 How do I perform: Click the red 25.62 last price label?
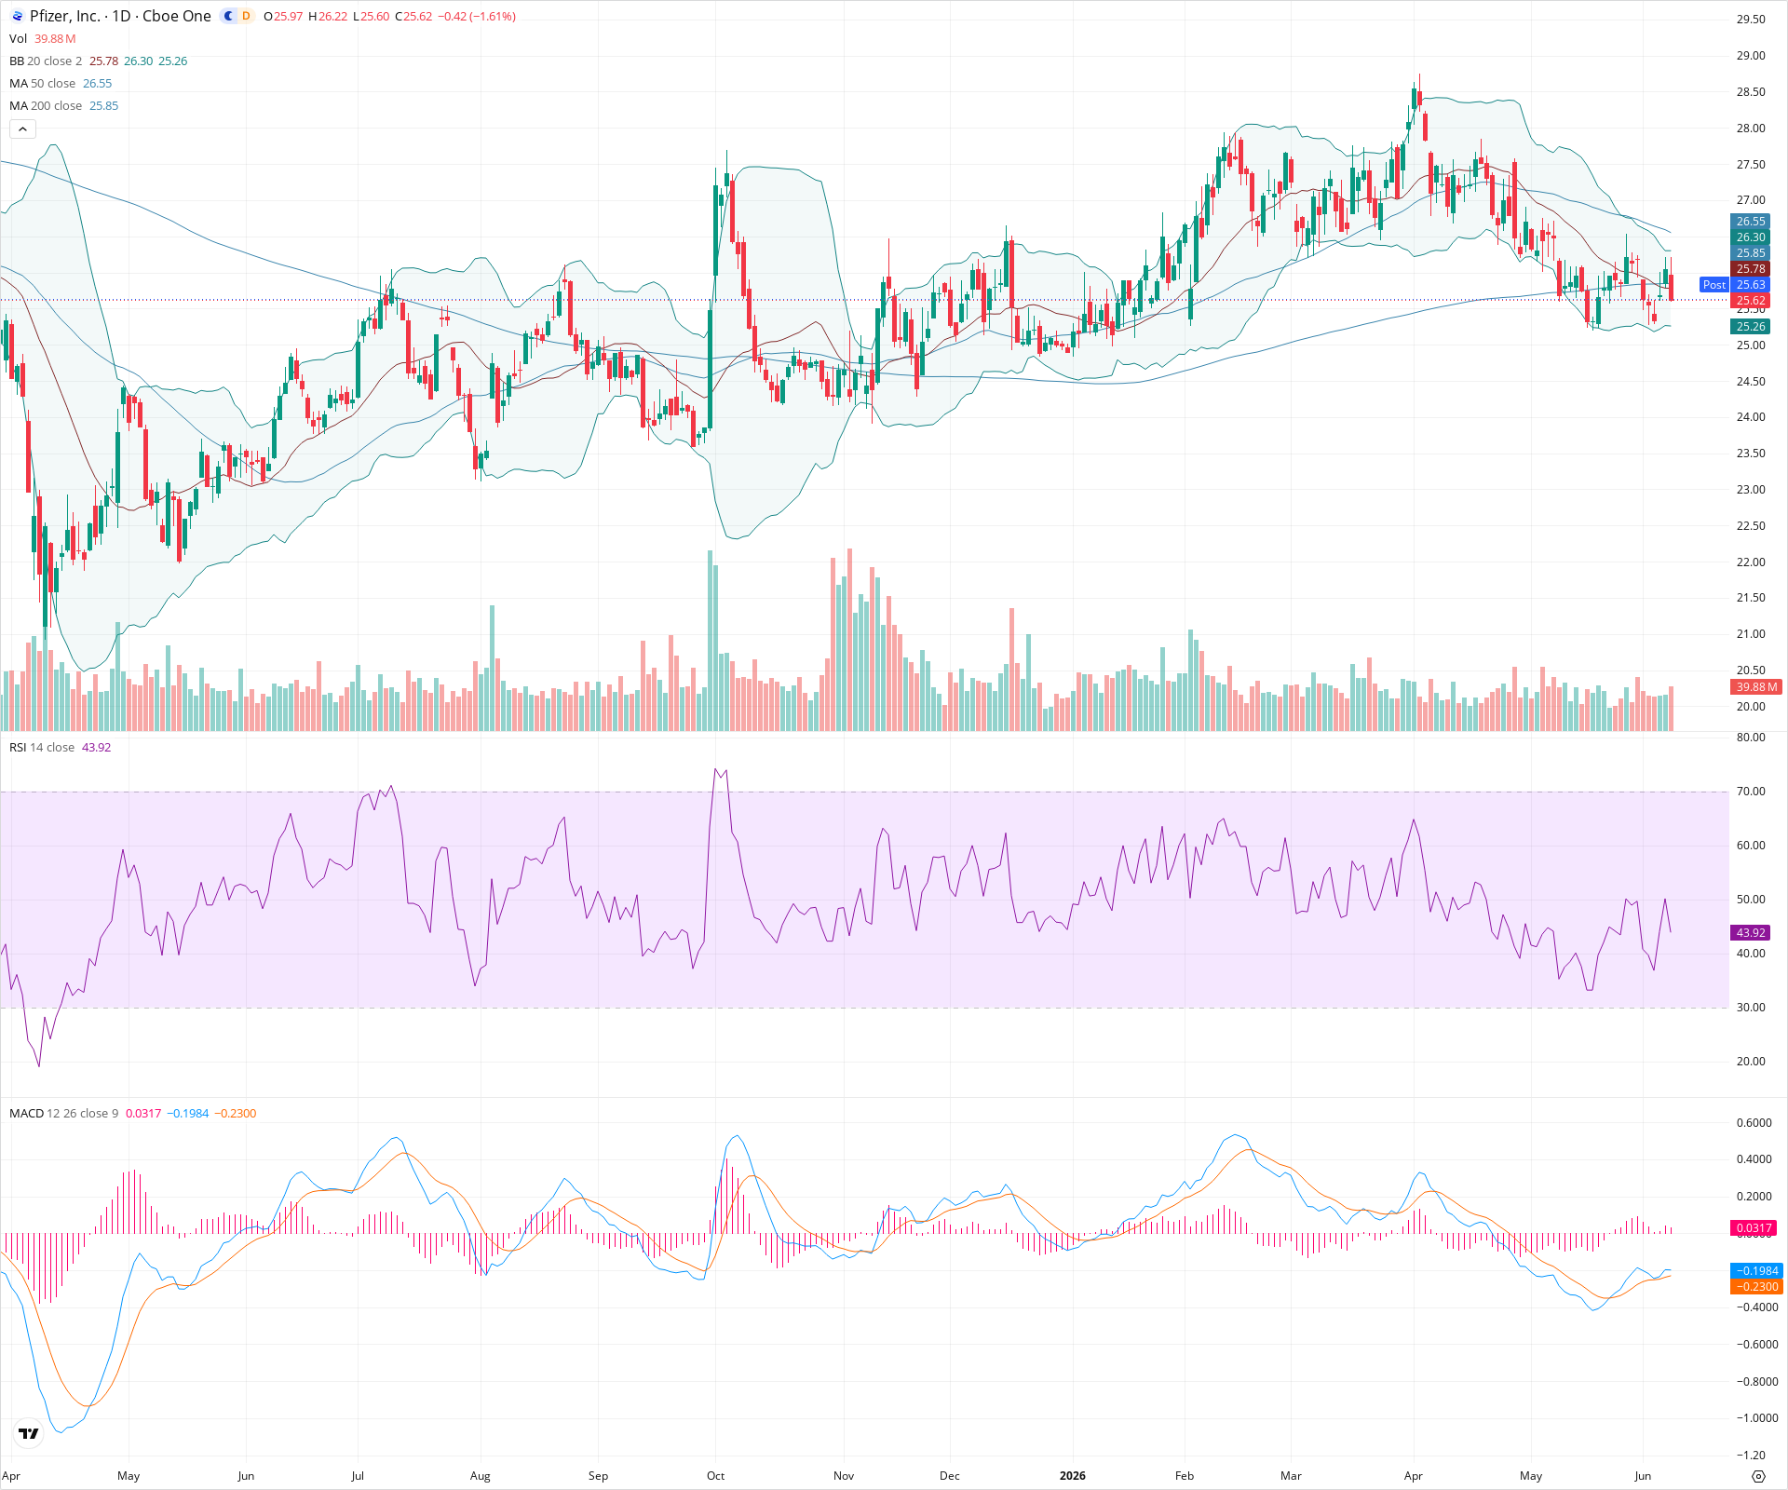tap(1751, 301)
